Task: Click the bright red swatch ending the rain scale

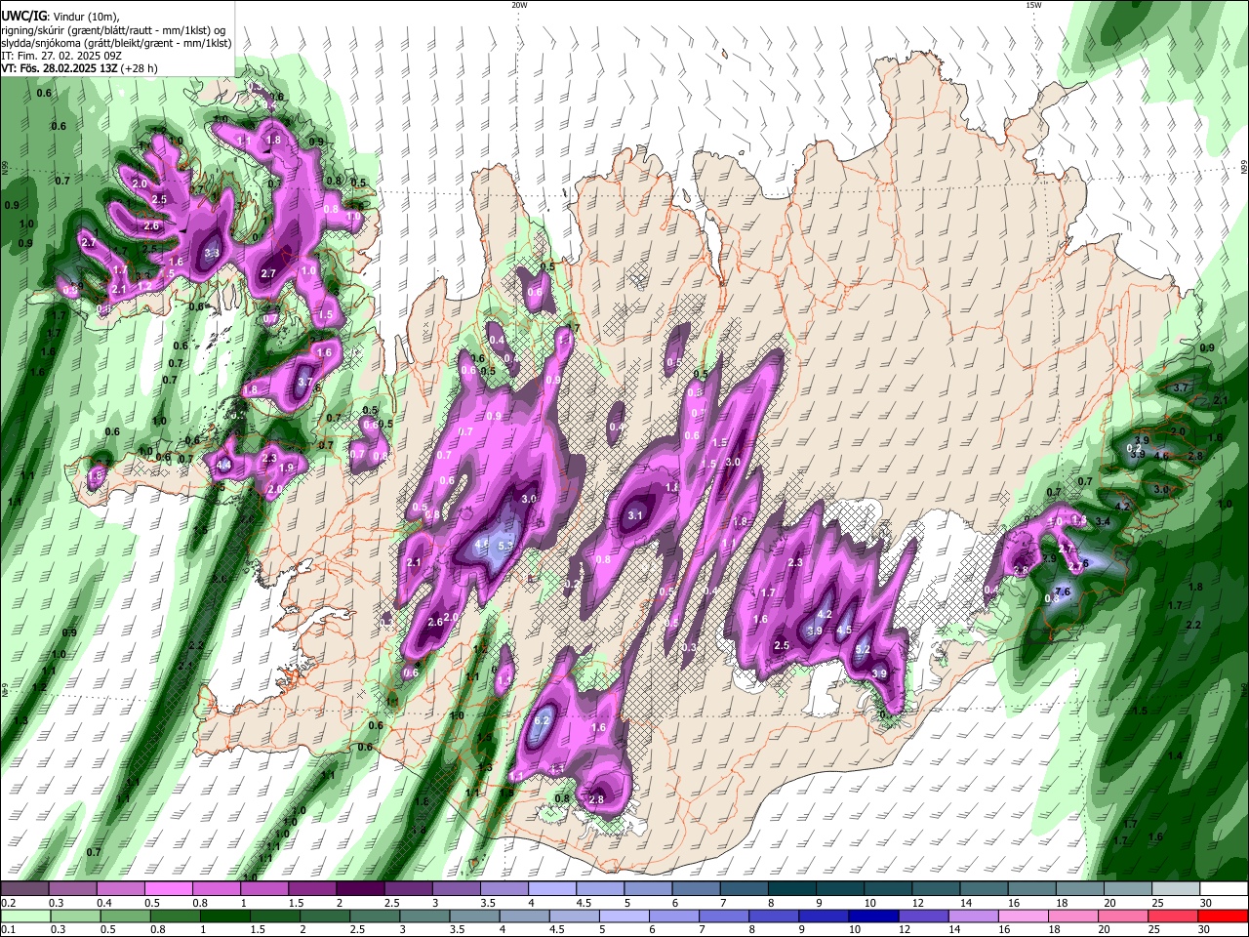Action: [1224, 916]
